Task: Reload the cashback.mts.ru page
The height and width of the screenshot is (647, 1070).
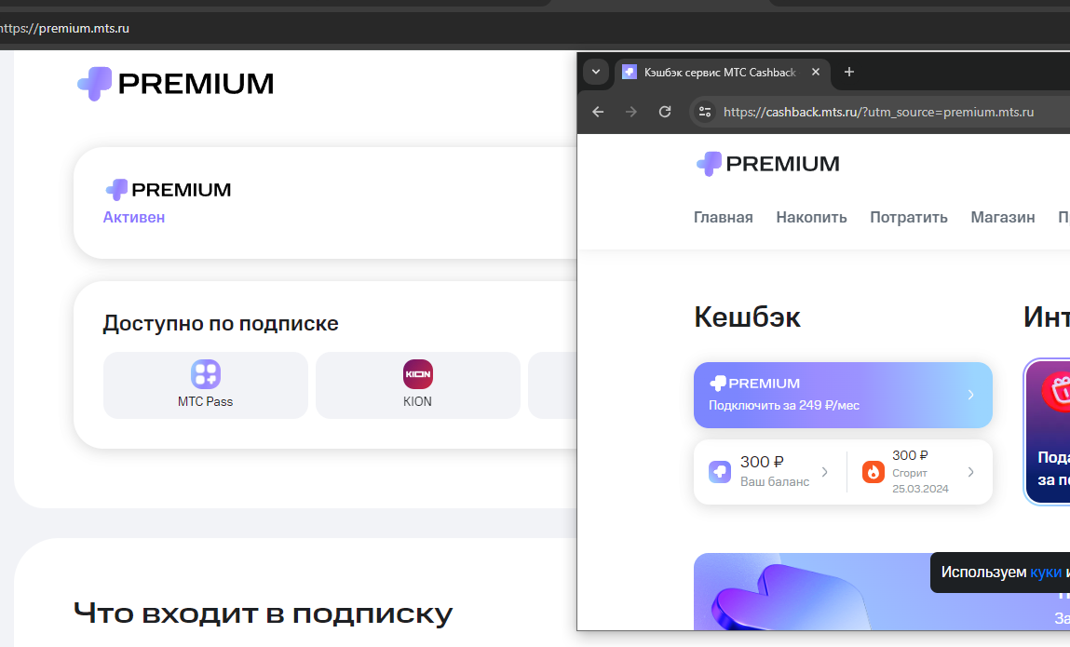Action: coord(665,112)
